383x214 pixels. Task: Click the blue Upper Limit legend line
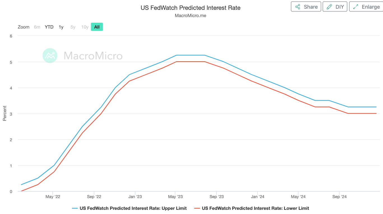click(x=75, y=208)
